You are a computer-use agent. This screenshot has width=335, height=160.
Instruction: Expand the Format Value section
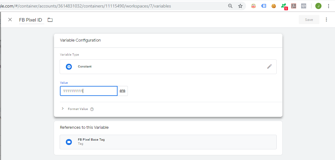point(63,109)
